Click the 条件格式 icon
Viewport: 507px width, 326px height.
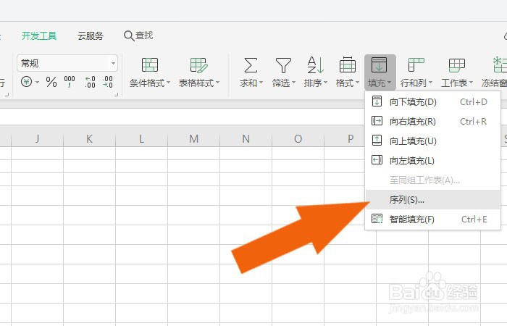point(150,65)
